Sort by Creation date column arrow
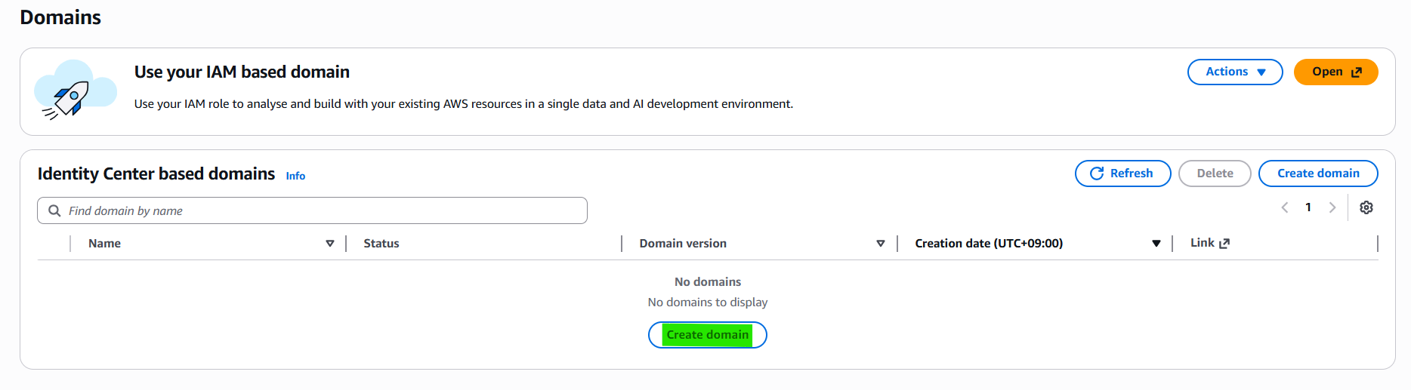 pos(1156,244)
